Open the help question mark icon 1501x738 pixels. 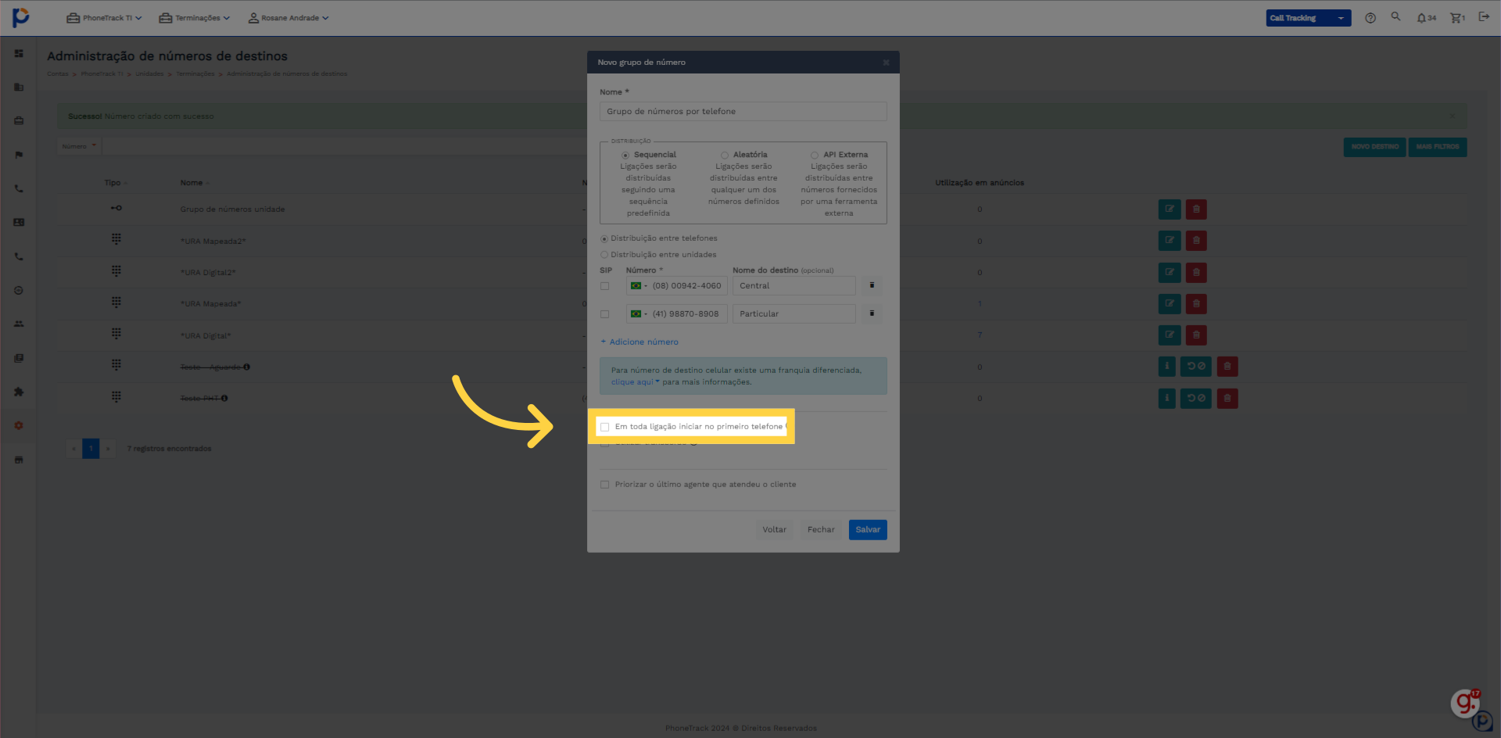point(1370,18)
